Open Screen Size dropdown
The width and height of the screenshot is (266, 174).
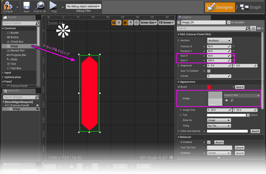(x=148, y=23)
